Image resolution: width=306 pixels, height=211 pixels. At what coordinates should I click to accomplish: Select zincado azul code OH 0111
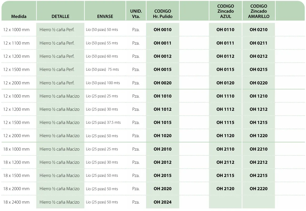225,43
